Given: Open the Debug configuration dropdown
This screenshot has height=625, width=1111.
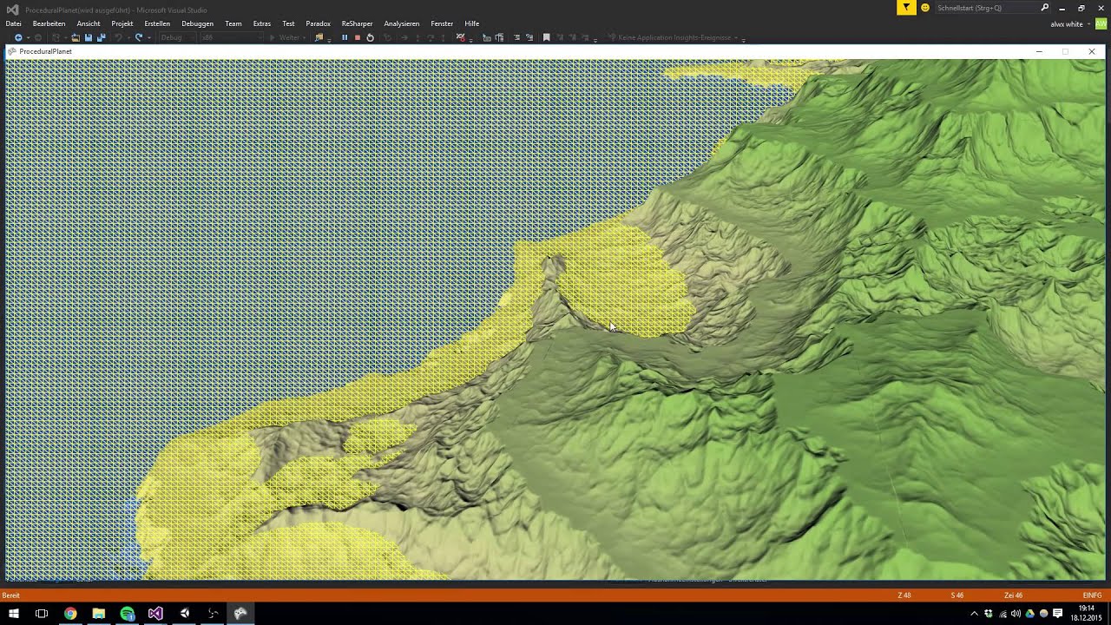Looking at the screenshot, I should click(x=176, y=37).
